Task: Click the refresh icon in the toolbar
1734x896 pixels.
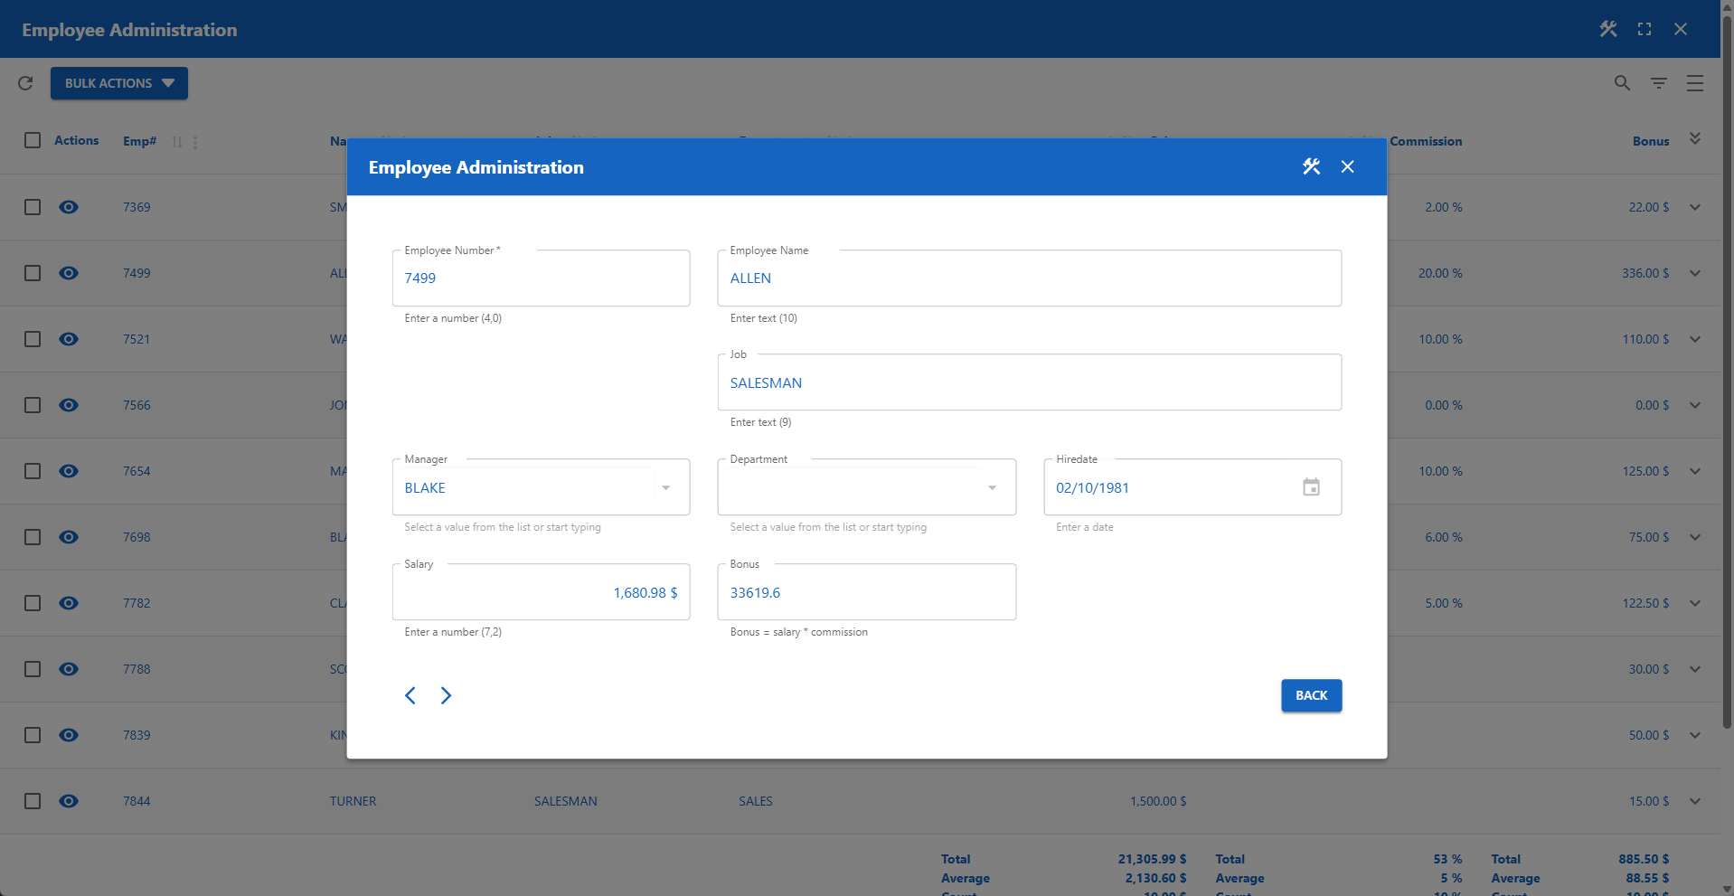Action: click(25, 83)
